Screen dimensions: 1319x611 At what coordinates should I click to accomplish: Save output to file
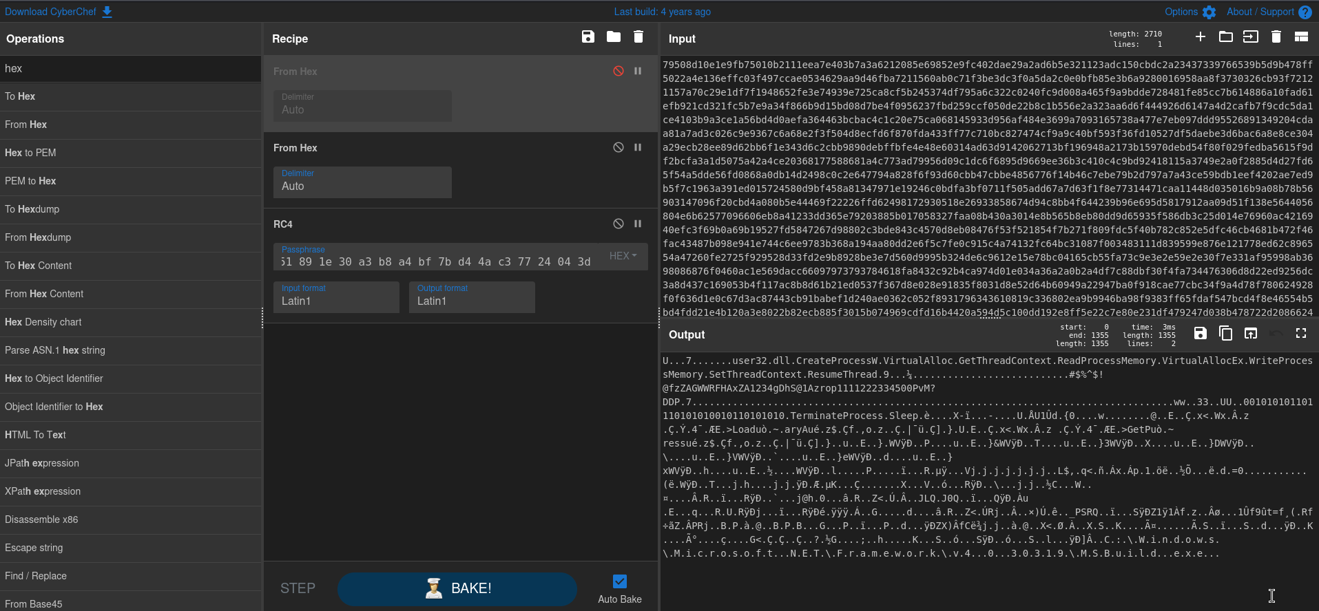(x=1201, y=334)
